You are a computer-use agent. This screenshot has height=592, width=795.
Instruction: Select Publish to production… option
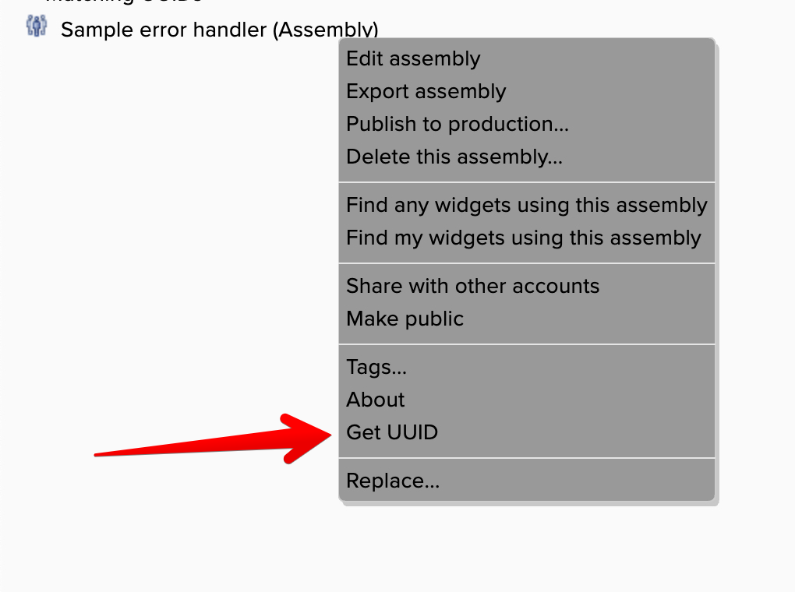pyautogui.click(x=457, y=125)
